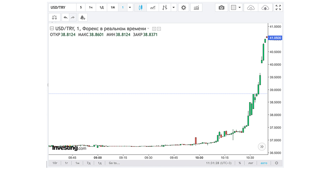Click the save chart cloud upload icon
332x169 pixels.
[265, 8]
